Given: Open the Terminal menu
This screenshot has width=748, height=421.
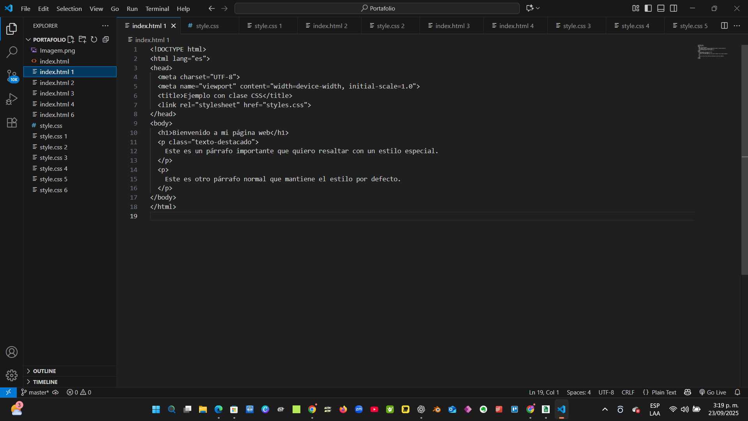Looking at the screenshot, I should point(157,8).
